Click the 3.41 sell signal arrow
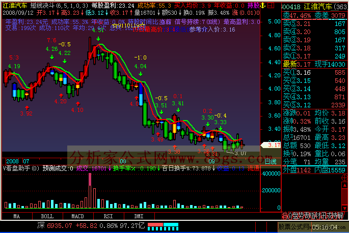 point(178,110)
